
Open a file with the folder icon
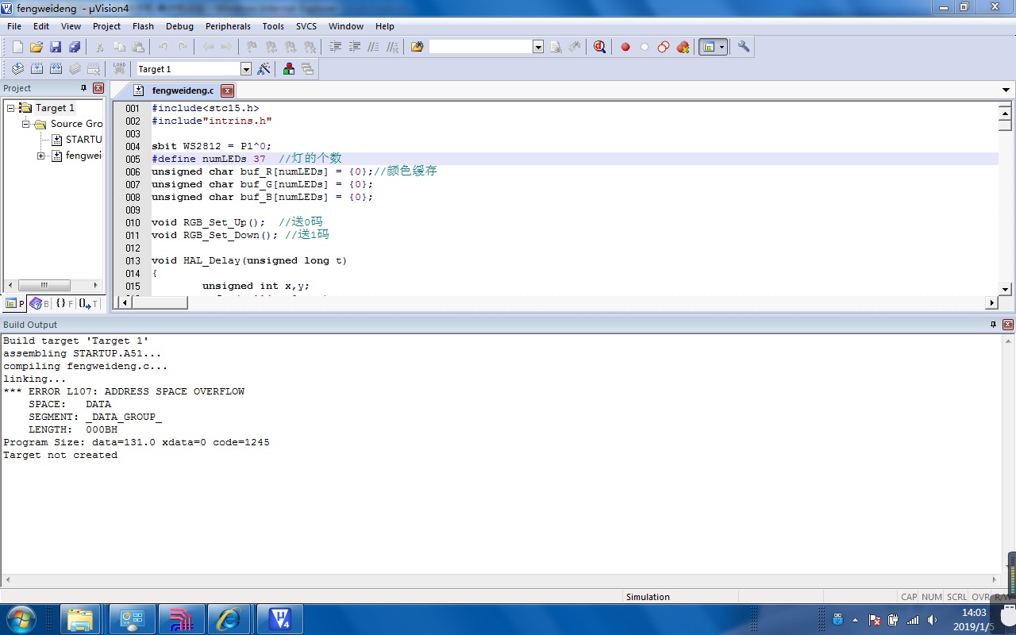pyautogui.click(x=37, y=47)
